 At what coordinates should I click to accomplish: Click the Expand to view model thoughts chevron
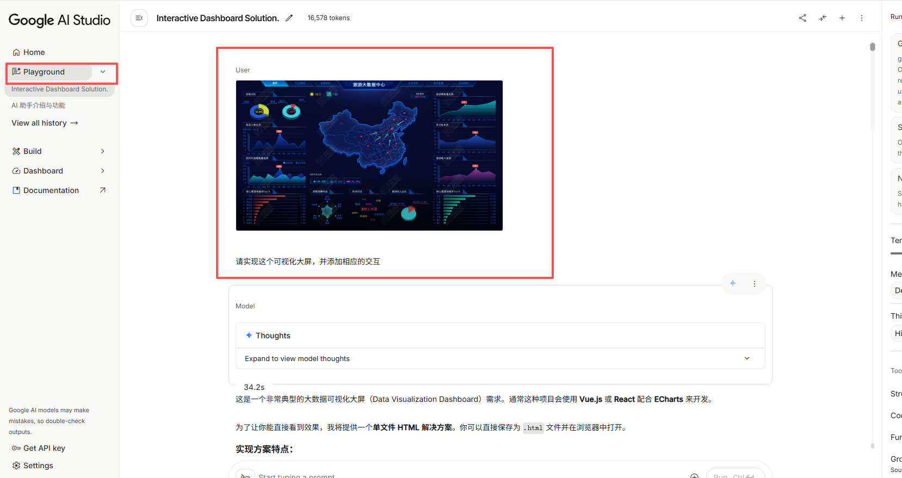747,358
